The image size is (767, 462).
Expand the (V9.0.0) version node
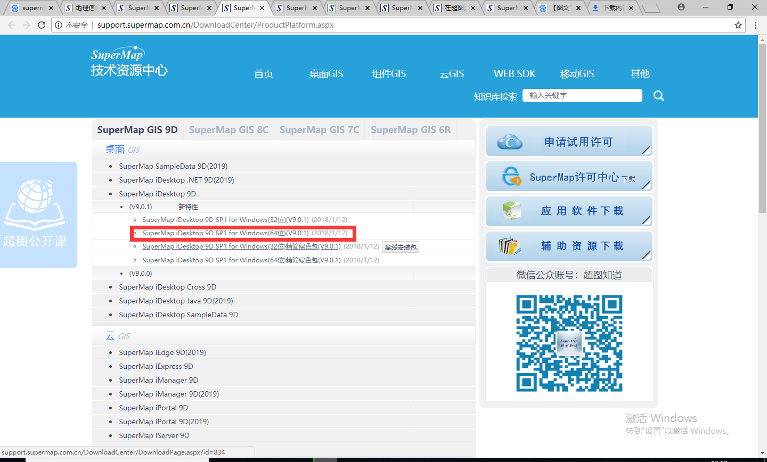pos(141,274)
